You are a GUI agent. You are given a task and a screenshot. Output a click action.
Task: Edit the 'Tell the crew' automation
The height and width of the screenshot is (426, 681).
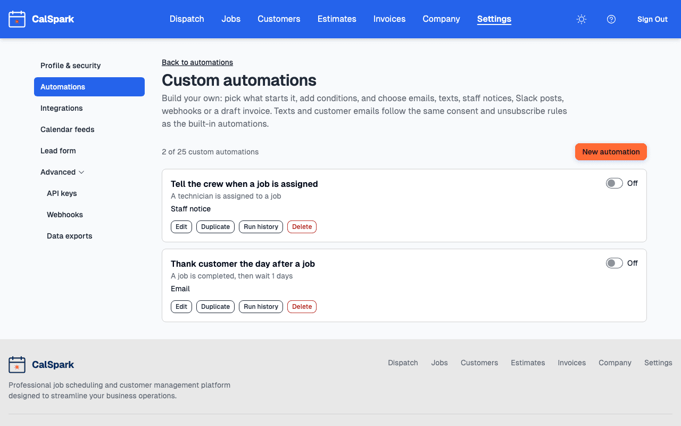pyautogui.click(x=181, y=227)
